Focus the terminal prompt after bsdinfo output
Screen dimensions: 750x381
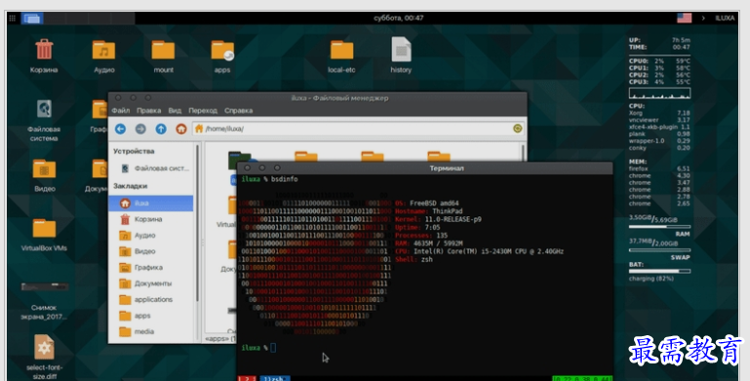273,348
